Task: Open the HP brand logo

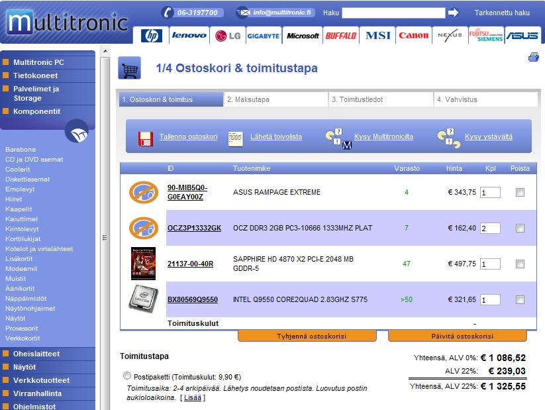Action: tap(152, 36)
